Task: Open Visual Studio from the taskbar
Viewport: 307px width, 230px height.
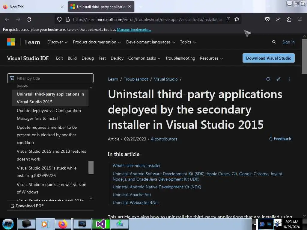Action: 101,224
